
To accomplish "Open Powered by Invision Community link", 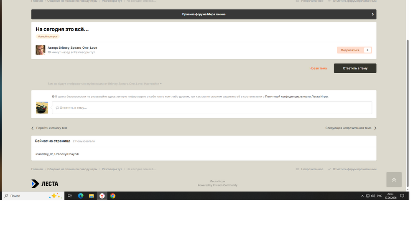I will point(217,185).
